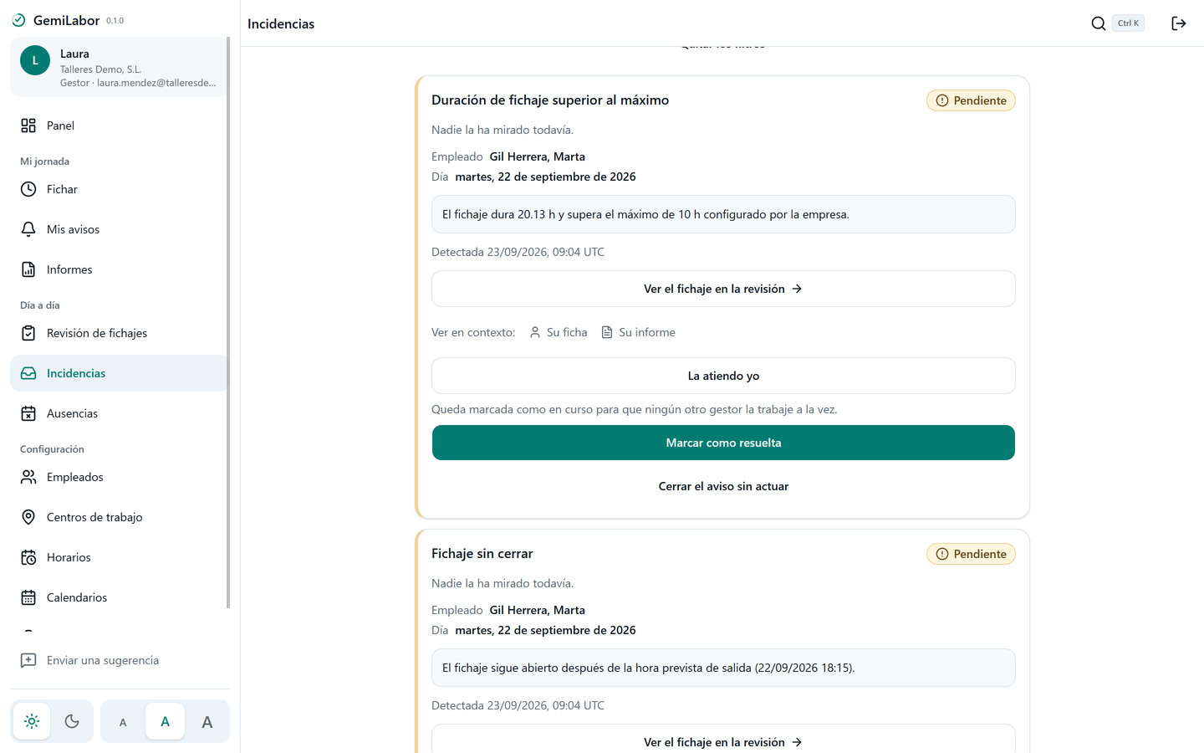Click the La atiendo yo button
1204x753 pixels.
click(723, 376)
